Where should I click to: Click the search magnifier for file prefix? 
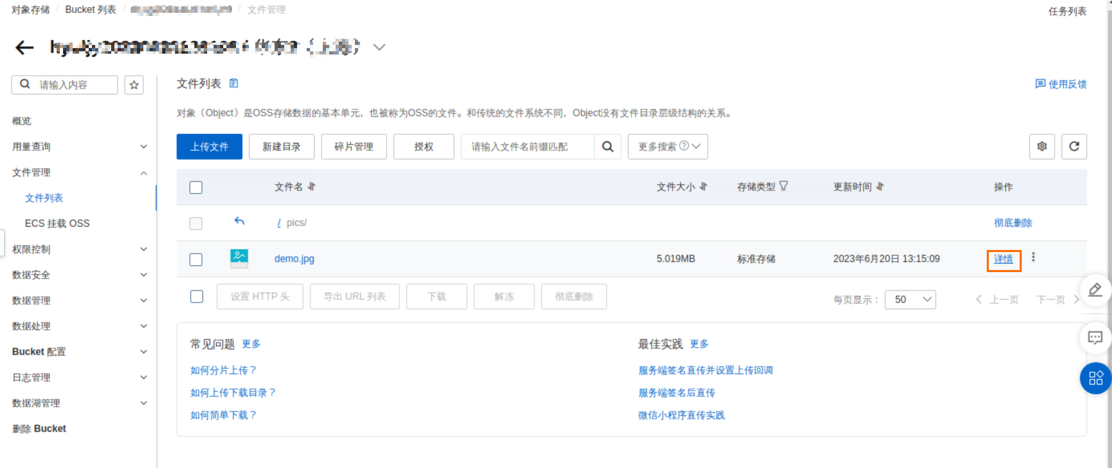coord(607,147)
